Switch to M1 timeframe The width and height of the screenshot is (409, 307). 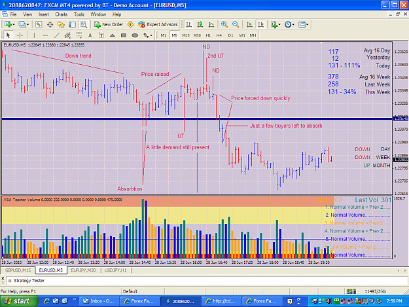pyautogui.click(x=164, y=35)
